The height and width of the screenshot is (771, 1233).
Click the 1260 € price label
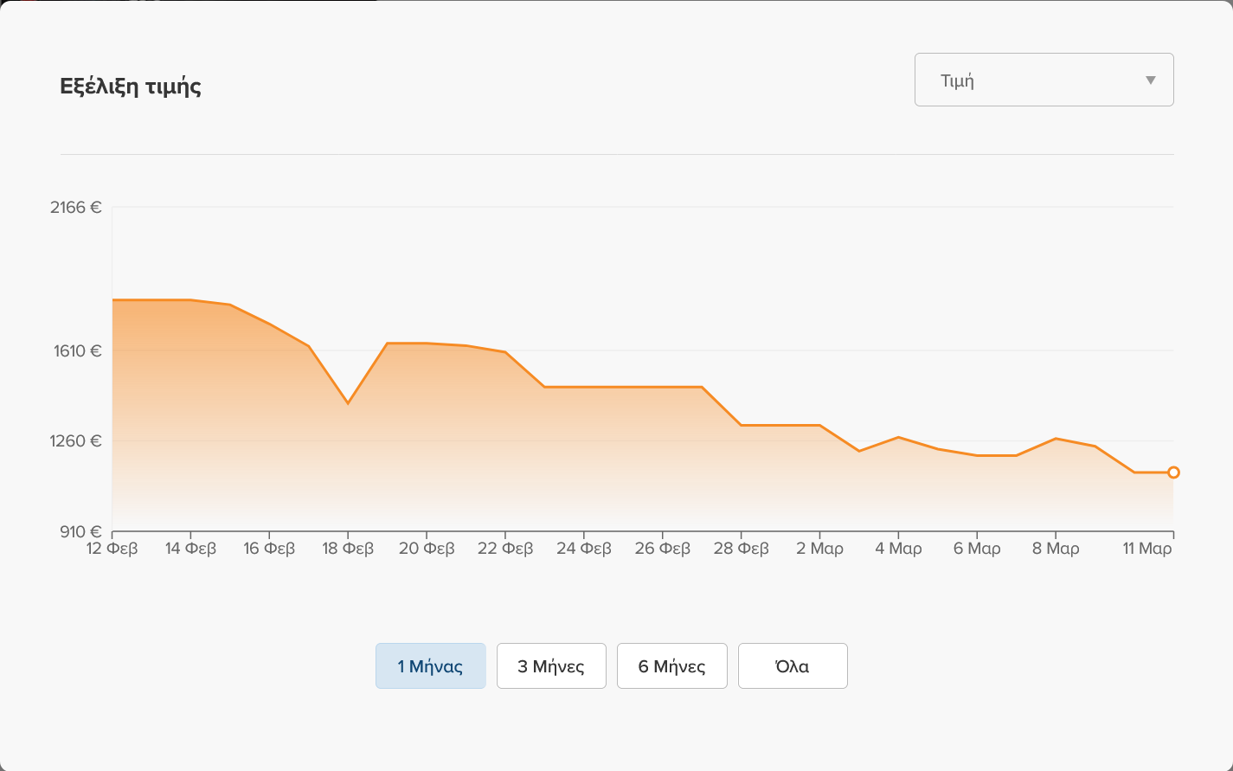tap(76, 441)
